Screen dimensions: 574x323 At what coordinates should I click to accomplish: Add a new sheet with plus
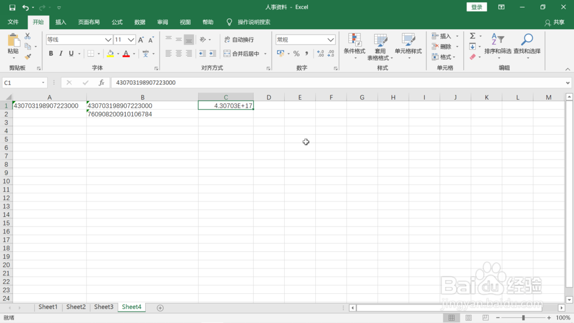click(160, 308)
